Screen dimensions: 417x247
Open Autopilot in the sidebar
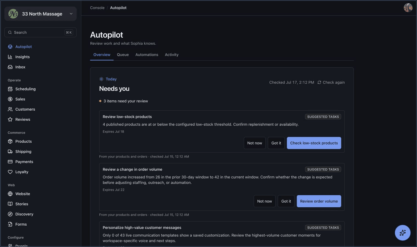41,47
